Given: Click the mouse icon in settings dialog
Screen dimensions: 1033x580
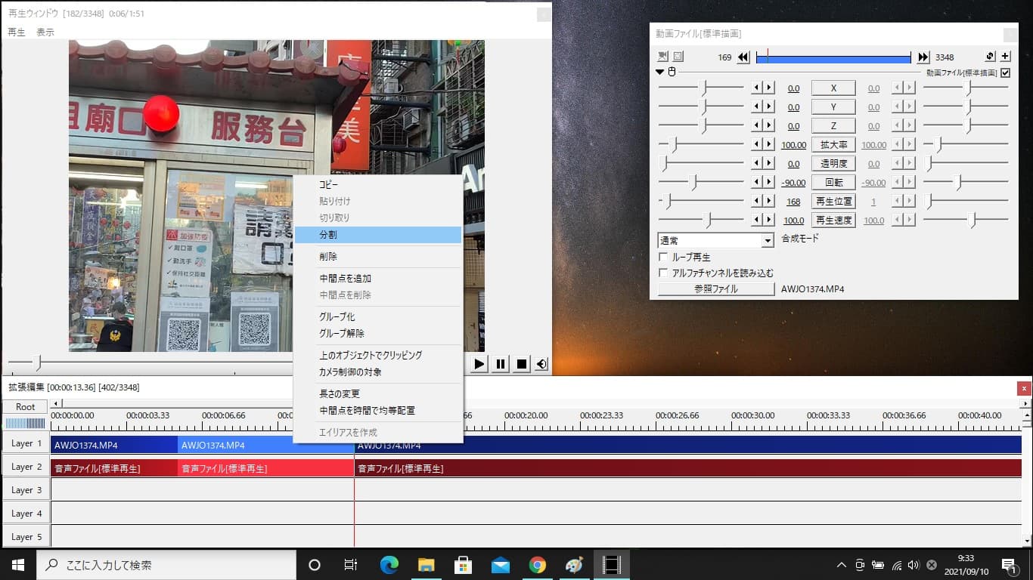Looking at the screenshot, I should (x=672, y=72).
